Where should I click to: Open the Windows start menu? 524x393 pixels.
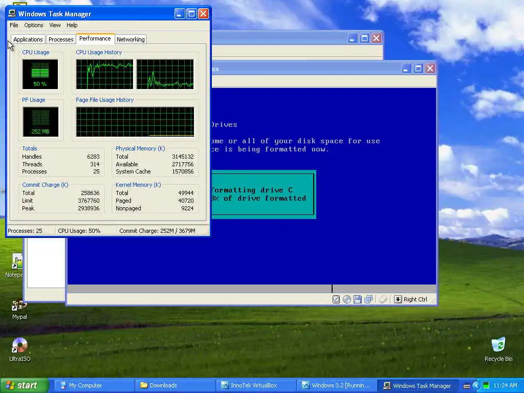(24, 385)
